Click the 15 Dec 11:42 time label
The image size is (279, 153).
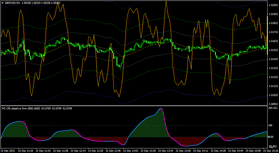point(43,151)
